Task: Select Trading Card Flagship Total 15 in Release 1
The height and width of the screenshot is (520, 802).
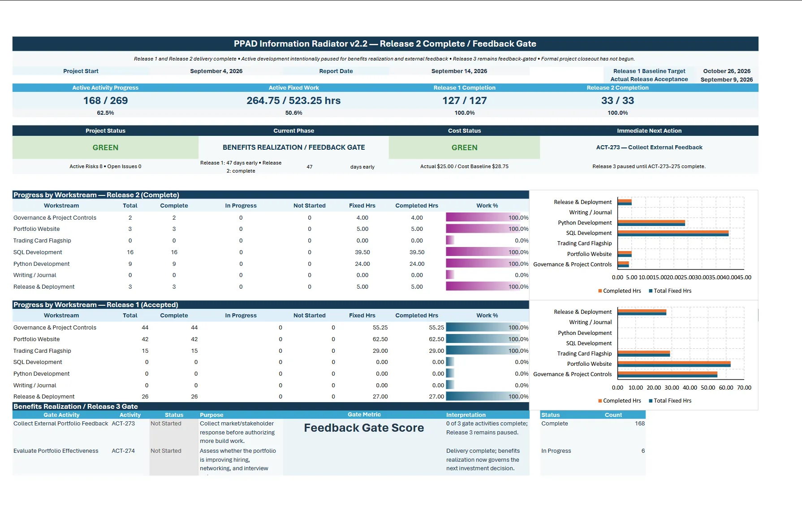Action: tap(145, 351)
